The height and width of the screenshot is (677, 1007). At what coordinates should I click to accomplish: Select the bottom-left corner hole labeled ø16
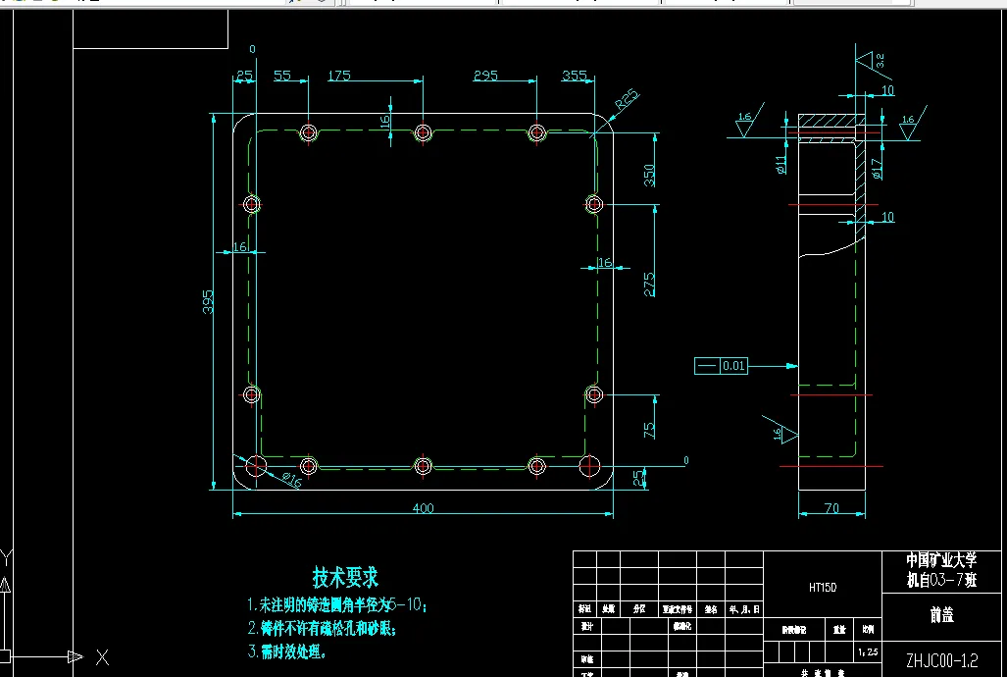256,466
